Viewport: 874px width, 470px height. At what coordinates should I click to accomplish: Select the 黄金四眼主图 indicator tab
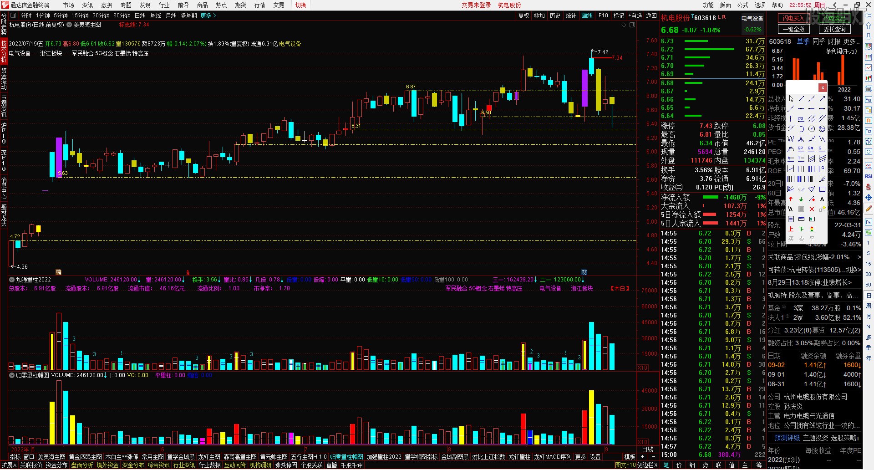tap(86, 457)
